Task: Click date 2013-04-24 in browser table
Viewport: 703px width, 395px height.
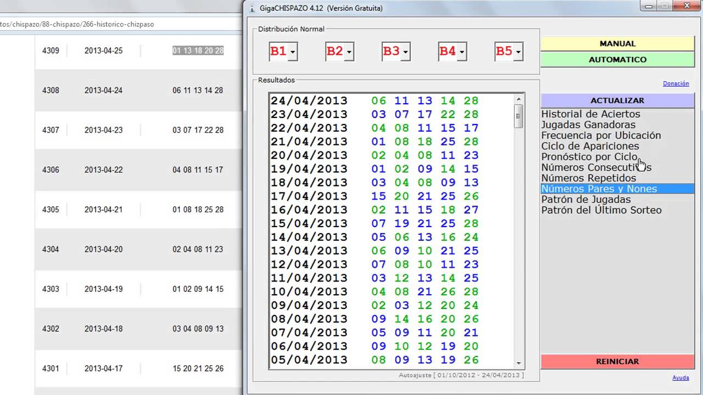Action: click(x=103, y=91)
